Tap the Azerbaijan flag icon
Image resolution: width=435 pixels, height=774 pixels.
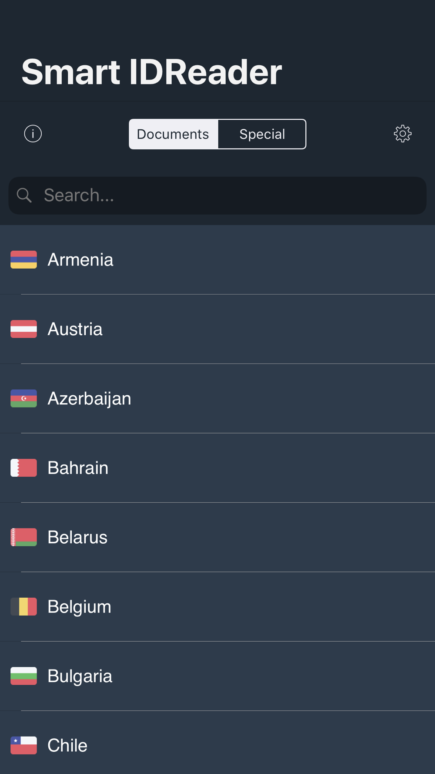pyautogui.click(x=23, y=398)
